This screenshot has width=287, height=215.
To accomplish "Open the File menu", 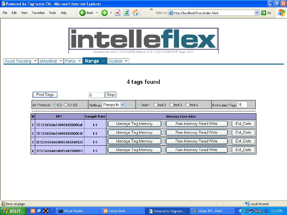I will 5,13.
